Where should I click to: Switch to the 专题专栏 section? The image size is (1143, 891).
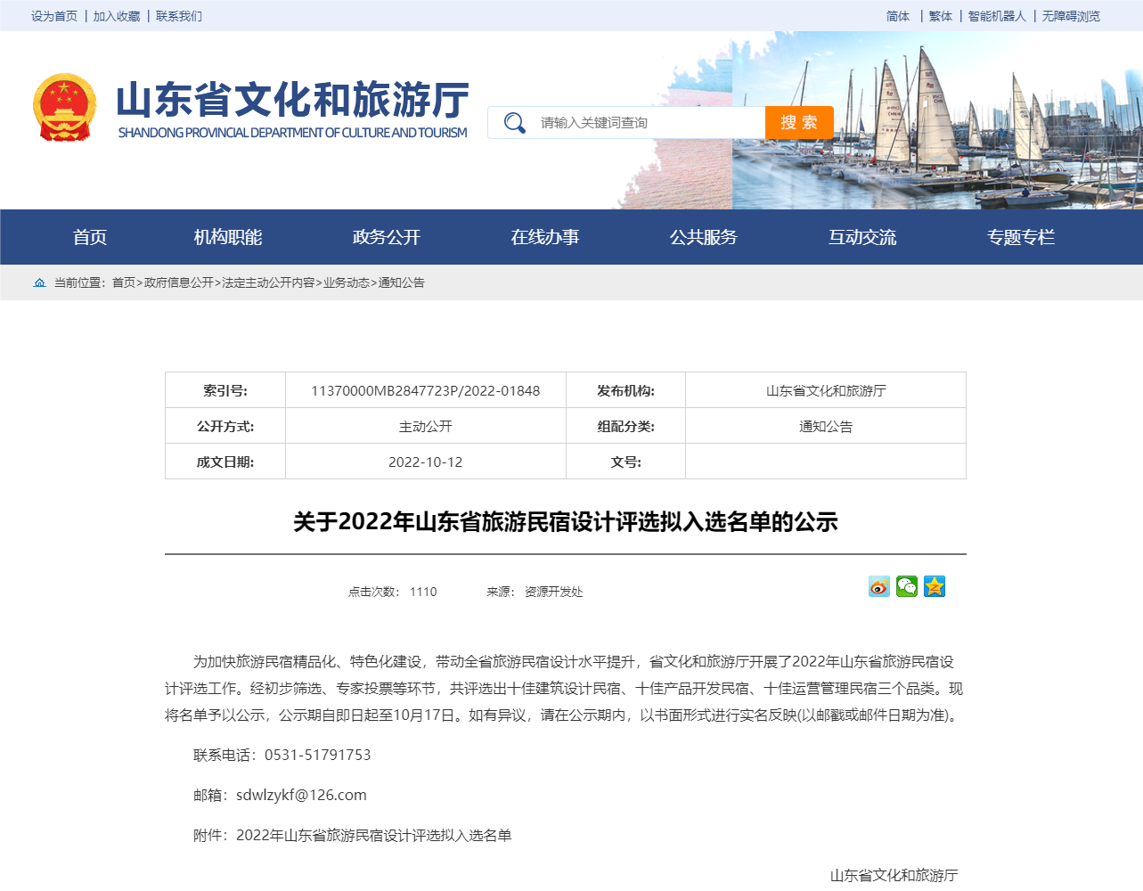pos(1020,236)
